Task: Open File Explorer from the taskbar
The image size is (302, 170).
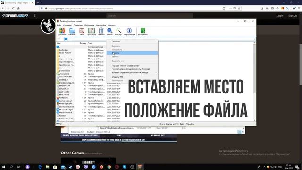Action: coord(47,167)
